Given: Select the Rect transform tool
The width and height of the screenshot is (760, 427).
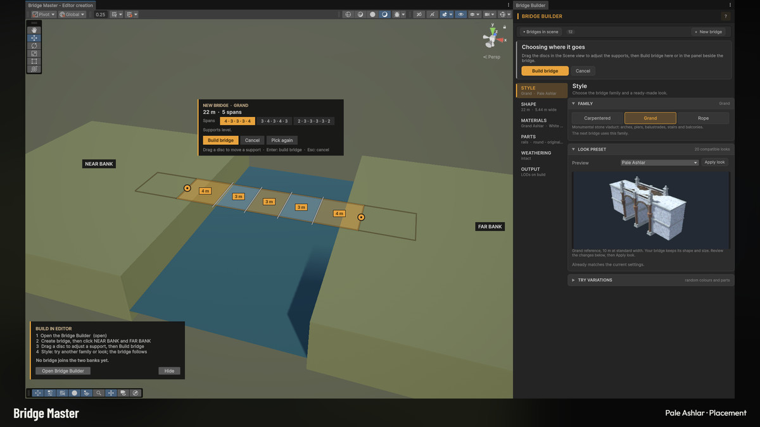Looking at the screenshot, I should (34, 61).
